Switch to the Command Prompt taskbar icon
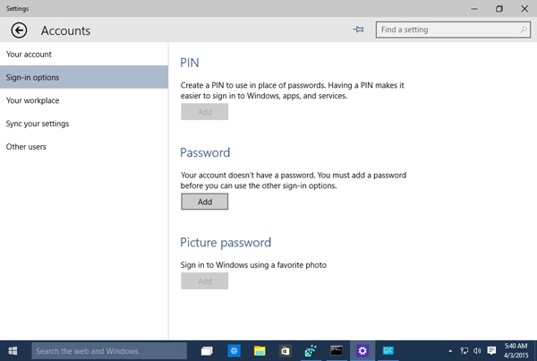This screenshot has width=537, height=361. click(x=337, y=351)
